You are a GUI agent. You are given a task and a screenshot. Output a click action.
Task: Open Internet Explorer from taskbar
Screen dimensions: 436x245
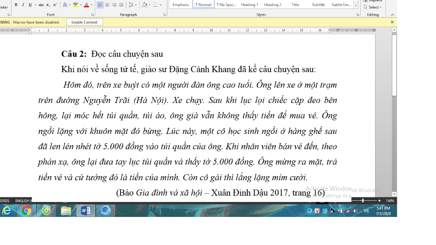tap(7, 211)
